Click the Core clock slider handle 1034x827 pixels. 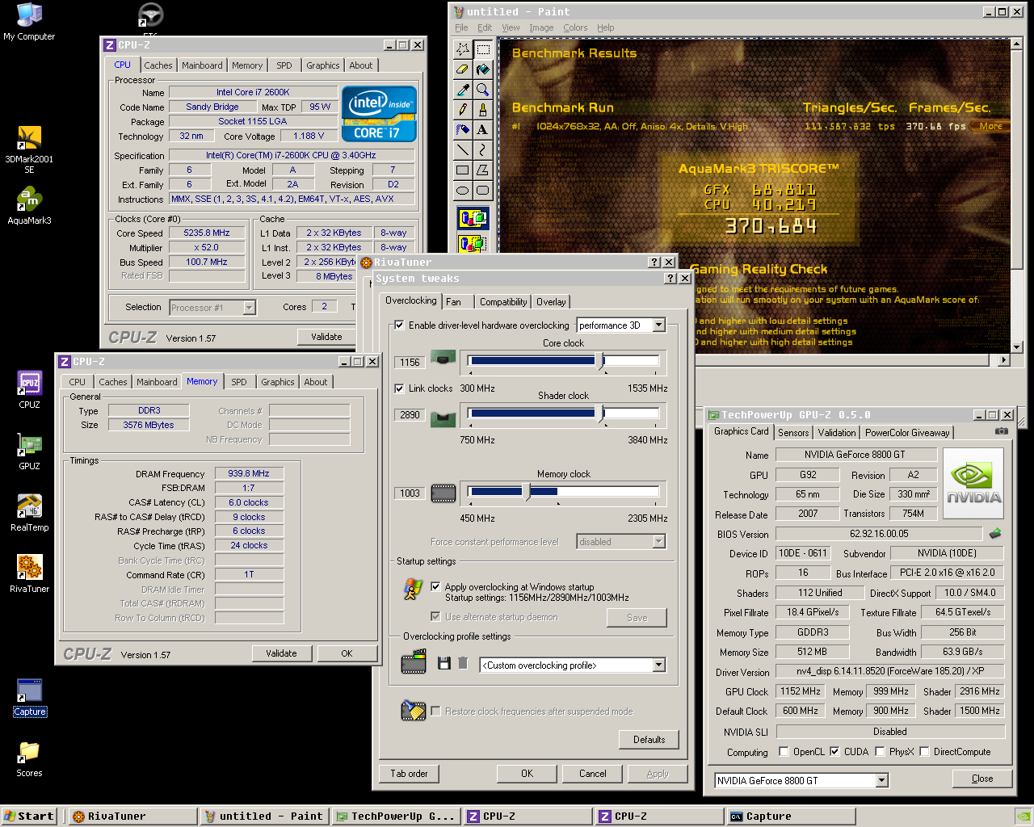[x=600, y=362]
